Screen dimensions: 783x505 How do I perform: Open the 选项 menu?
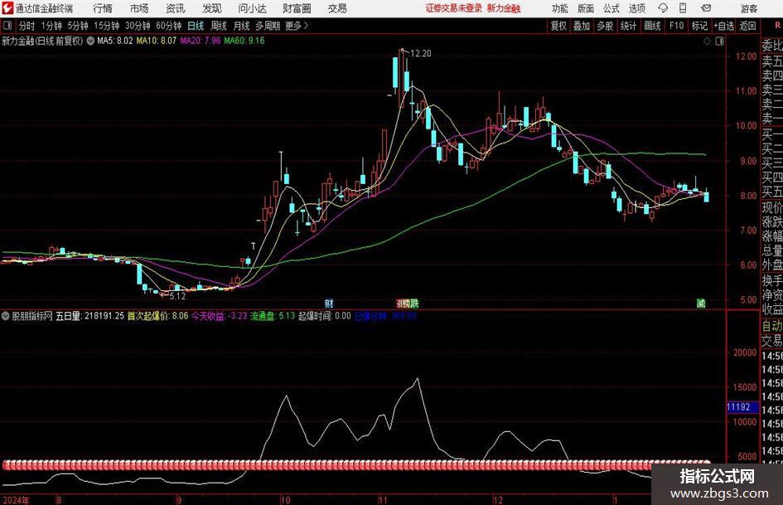click(x=636, y=8)
